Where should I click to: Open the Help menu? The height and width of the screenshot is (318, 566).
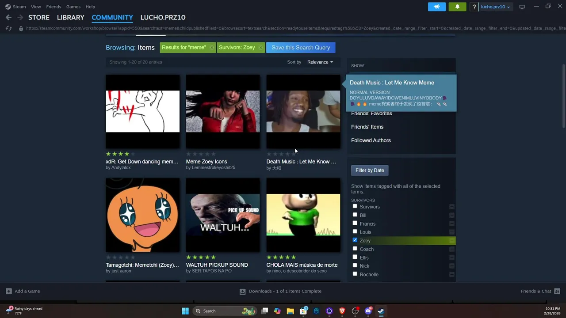90,7
